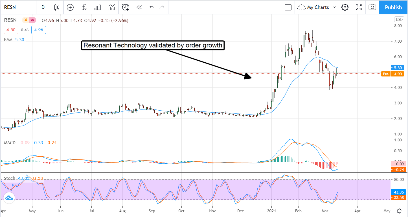The width and height of the screenshot is (408, 217).
Task: Create an alert with the alarm clock icon
Action: [x=126, y=7]
